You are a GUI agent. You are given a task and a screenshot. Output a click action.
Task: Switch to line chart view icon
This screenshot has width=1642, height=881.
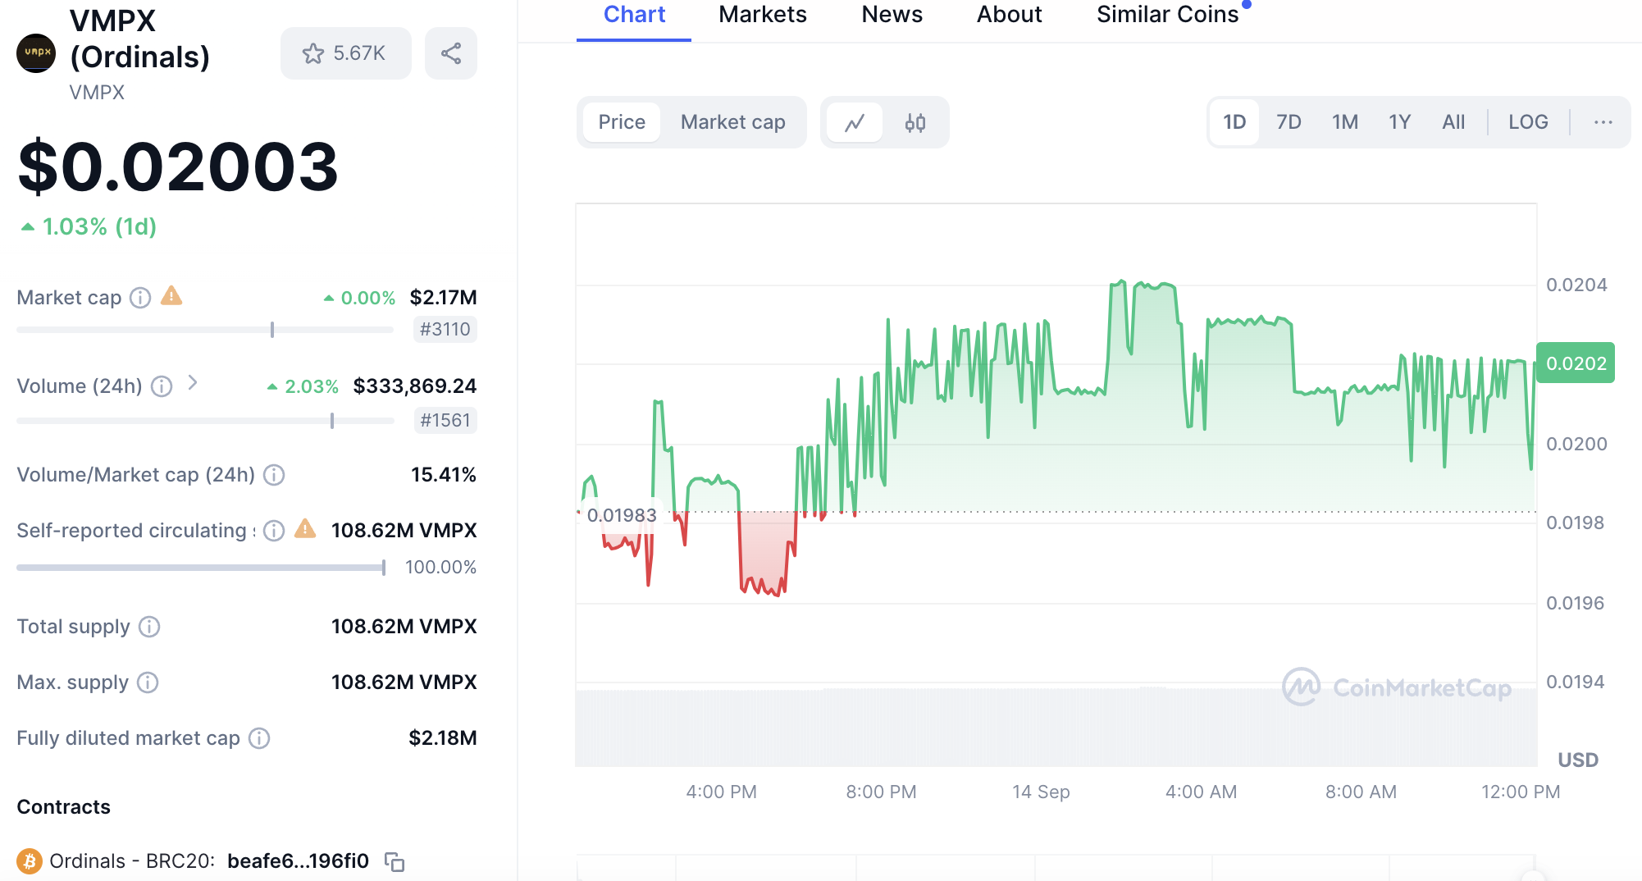[x=855, y=122]
